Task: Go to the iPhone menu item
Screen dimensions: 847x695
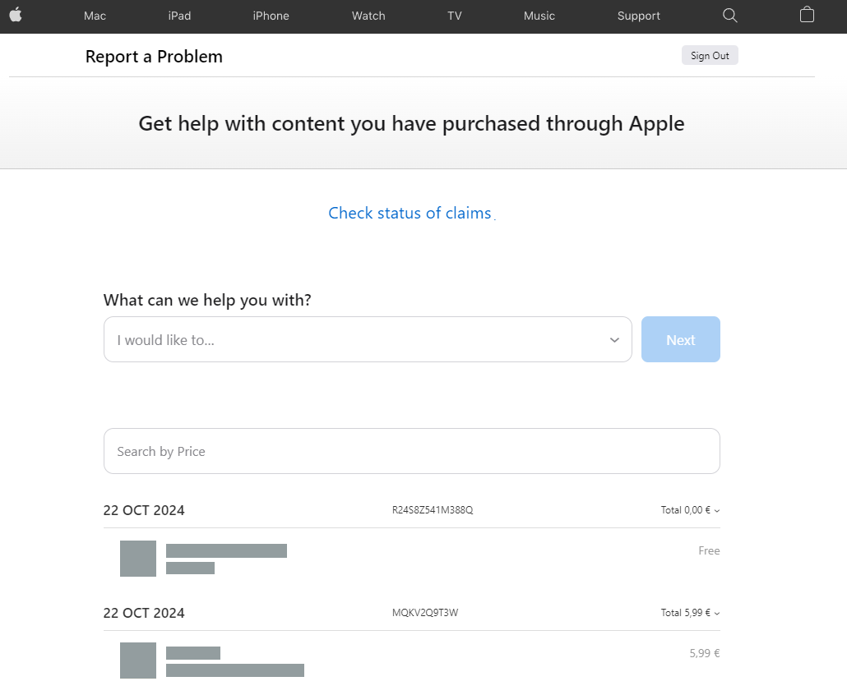Action: pos(271,16)
